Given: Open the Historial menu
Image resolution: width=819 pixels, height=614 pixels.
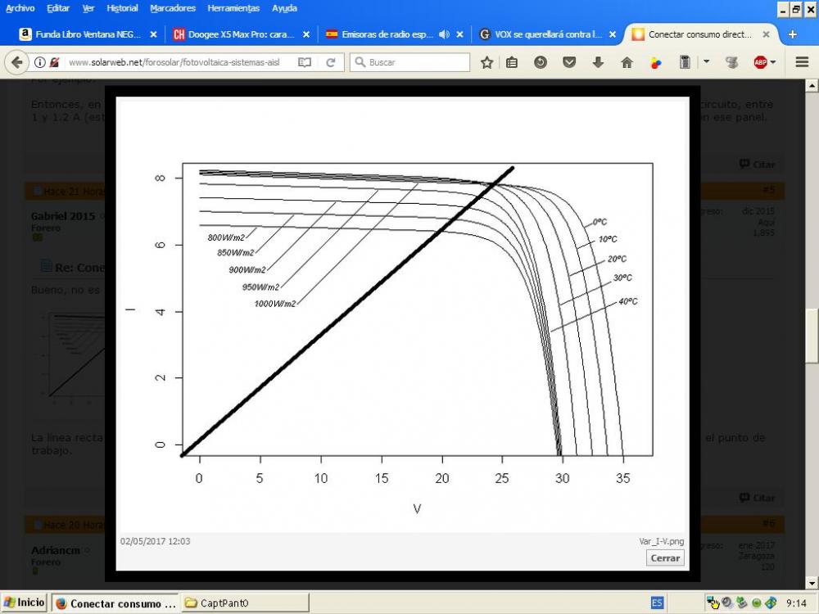Looking at the screenshot, I should tap(122, 8).
